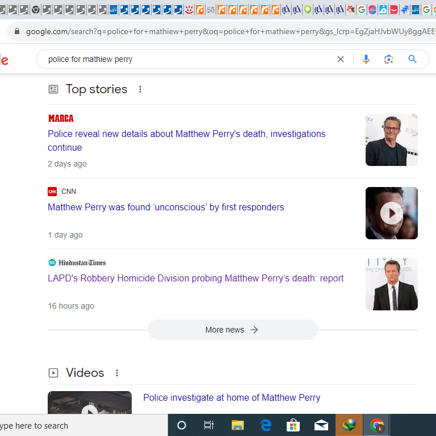
Task: Open Google Lens image search icon
Action: point(389,59)
